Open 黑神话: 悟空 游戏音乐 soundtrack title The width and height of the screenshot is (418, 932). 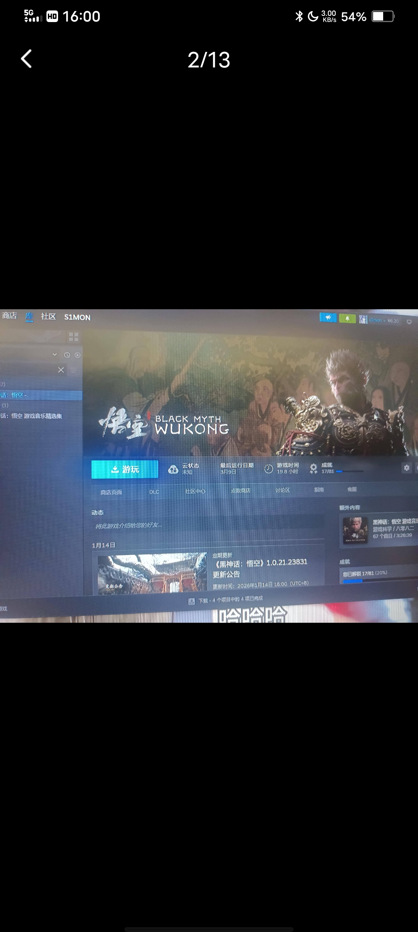coord(395,521)
